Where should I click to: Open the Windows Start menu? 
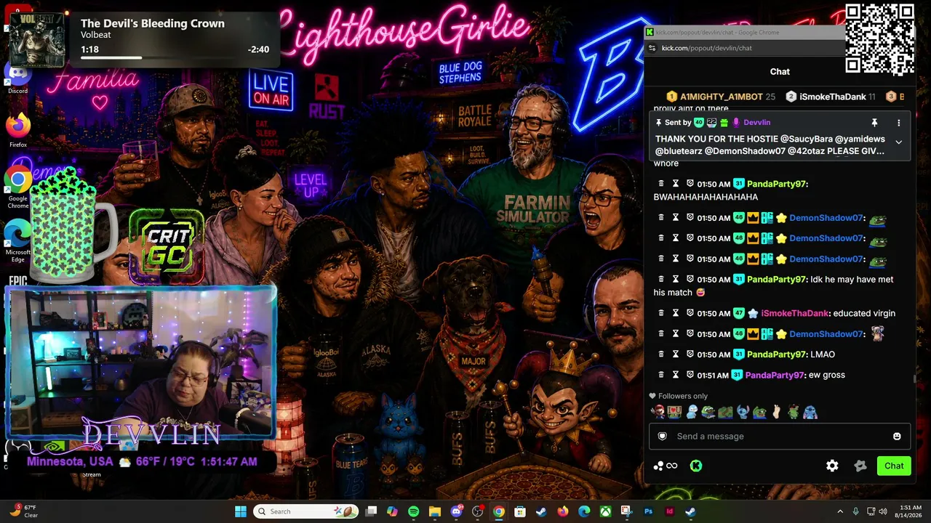click(241, 511)
